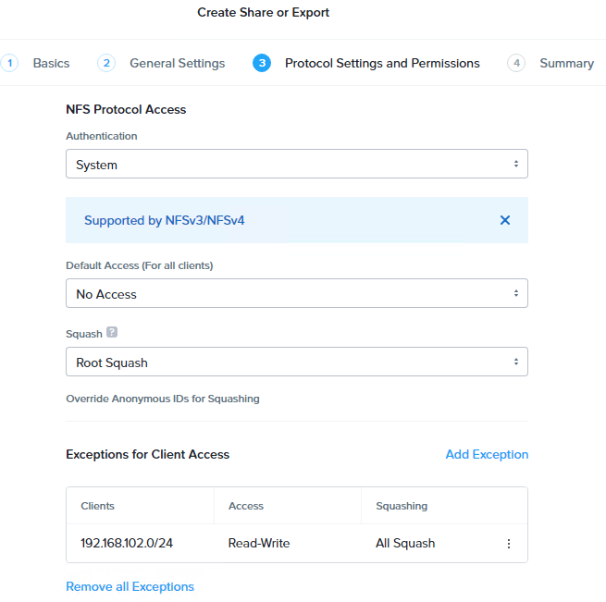Click the Clients column header
606x602 pixels.
click(98, 506)
